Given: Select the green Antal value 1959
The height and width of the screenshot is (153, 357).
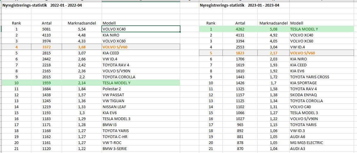Looking at the screenshot, I should [x=47, y=83].
